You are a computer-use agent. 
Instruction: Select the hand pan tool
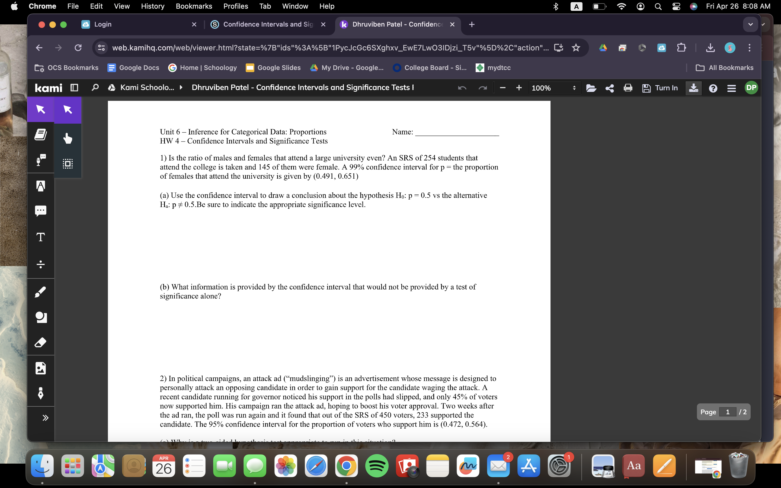pos(67,138)
